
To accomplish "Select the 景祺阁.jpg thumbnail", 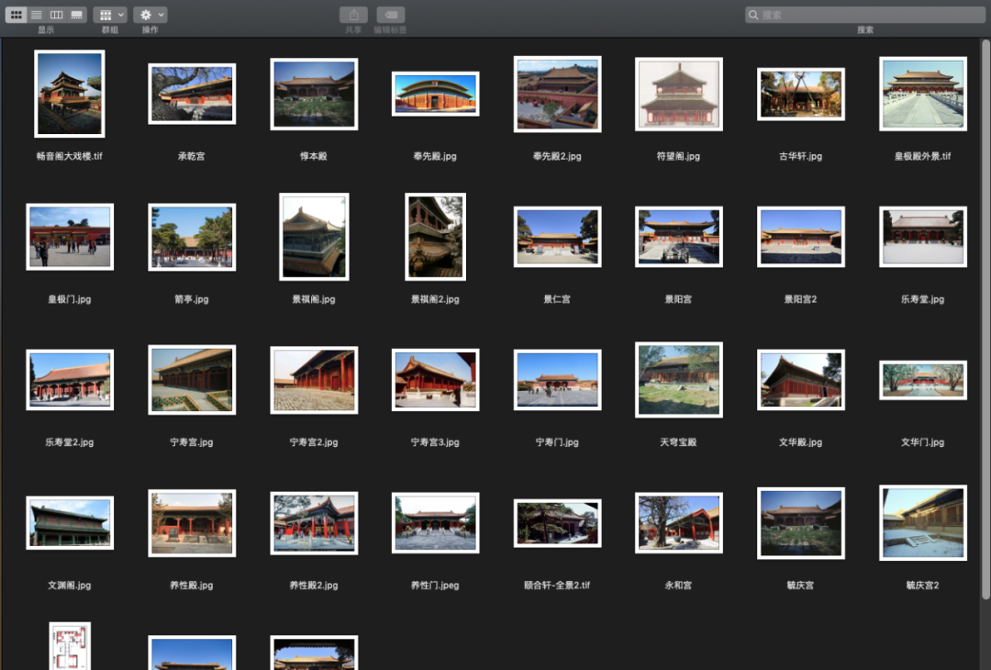I will pyautogui.click(x=314, y=237).
